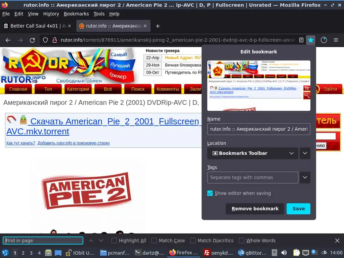Open the Tools menu
This screenshot has height=258, width=344.
(99, 14)
